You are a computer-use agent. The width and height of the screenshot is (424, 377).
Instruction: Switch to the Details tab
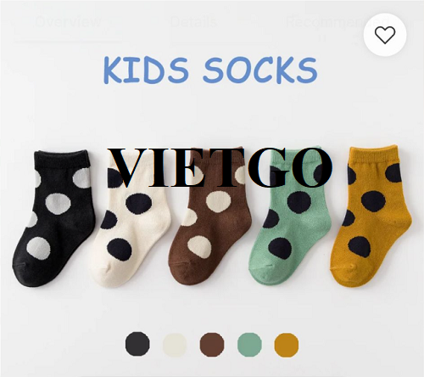tap(193, 22)
